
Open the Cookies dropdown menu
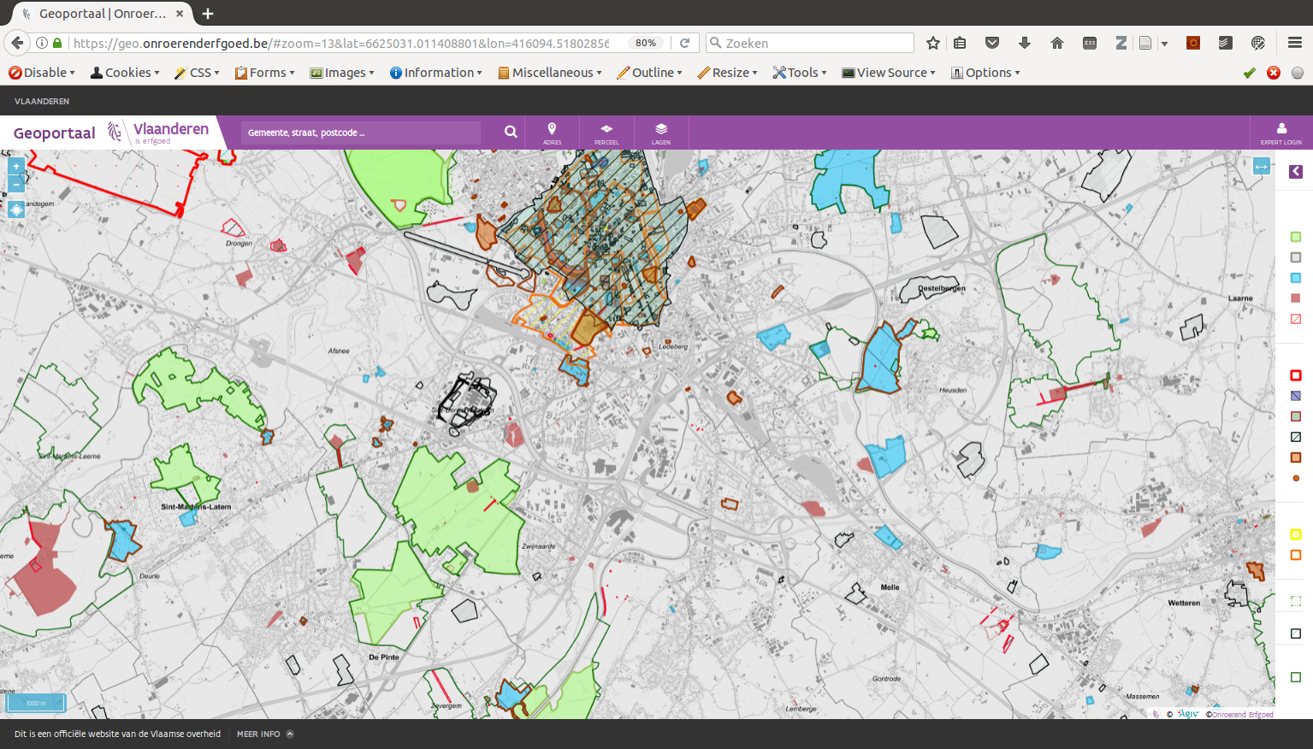pos(125,73)
